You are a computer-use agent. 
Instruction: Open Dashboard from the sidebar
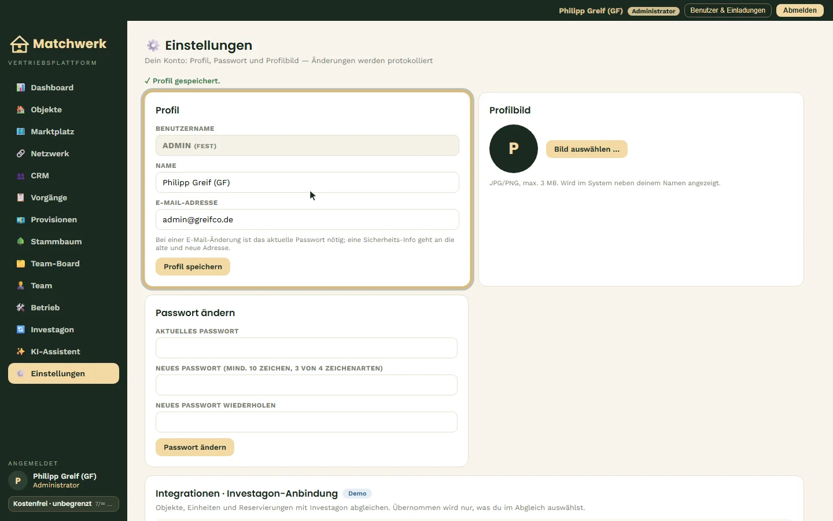(x=64, y=87)
